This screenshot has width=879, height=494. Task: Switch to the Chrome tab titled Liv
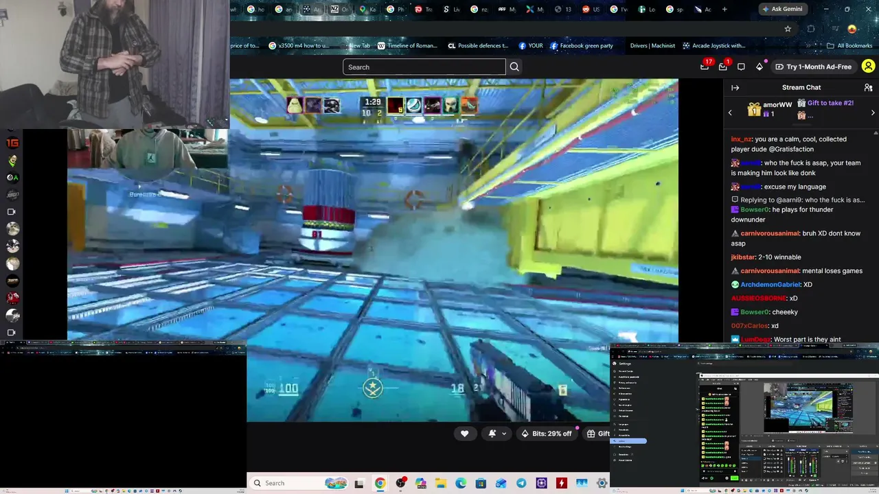(x=452, y=9)
